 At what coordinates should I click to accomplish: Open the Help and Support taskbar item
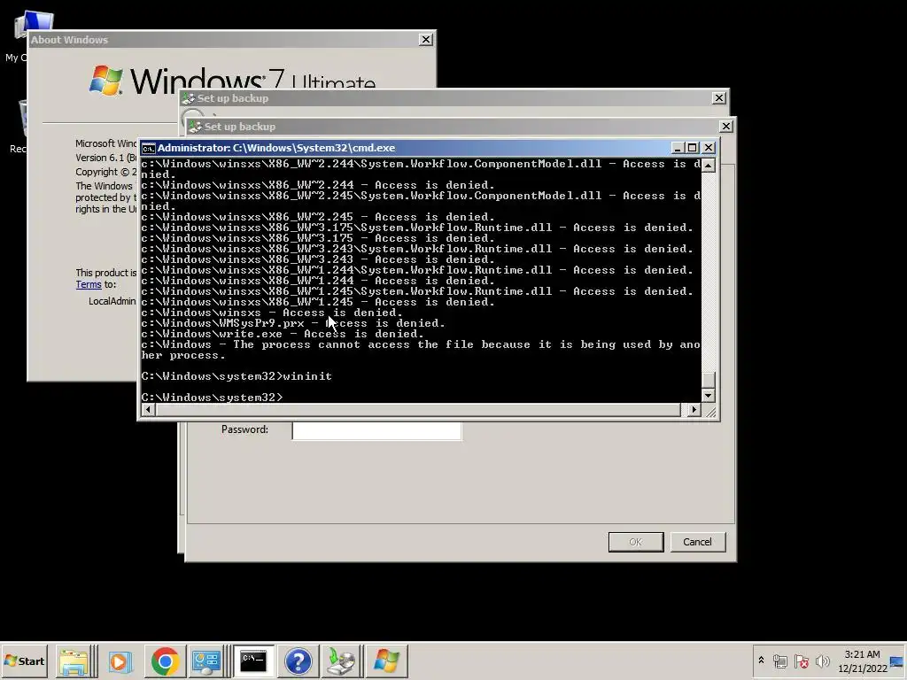click(298, 661)
